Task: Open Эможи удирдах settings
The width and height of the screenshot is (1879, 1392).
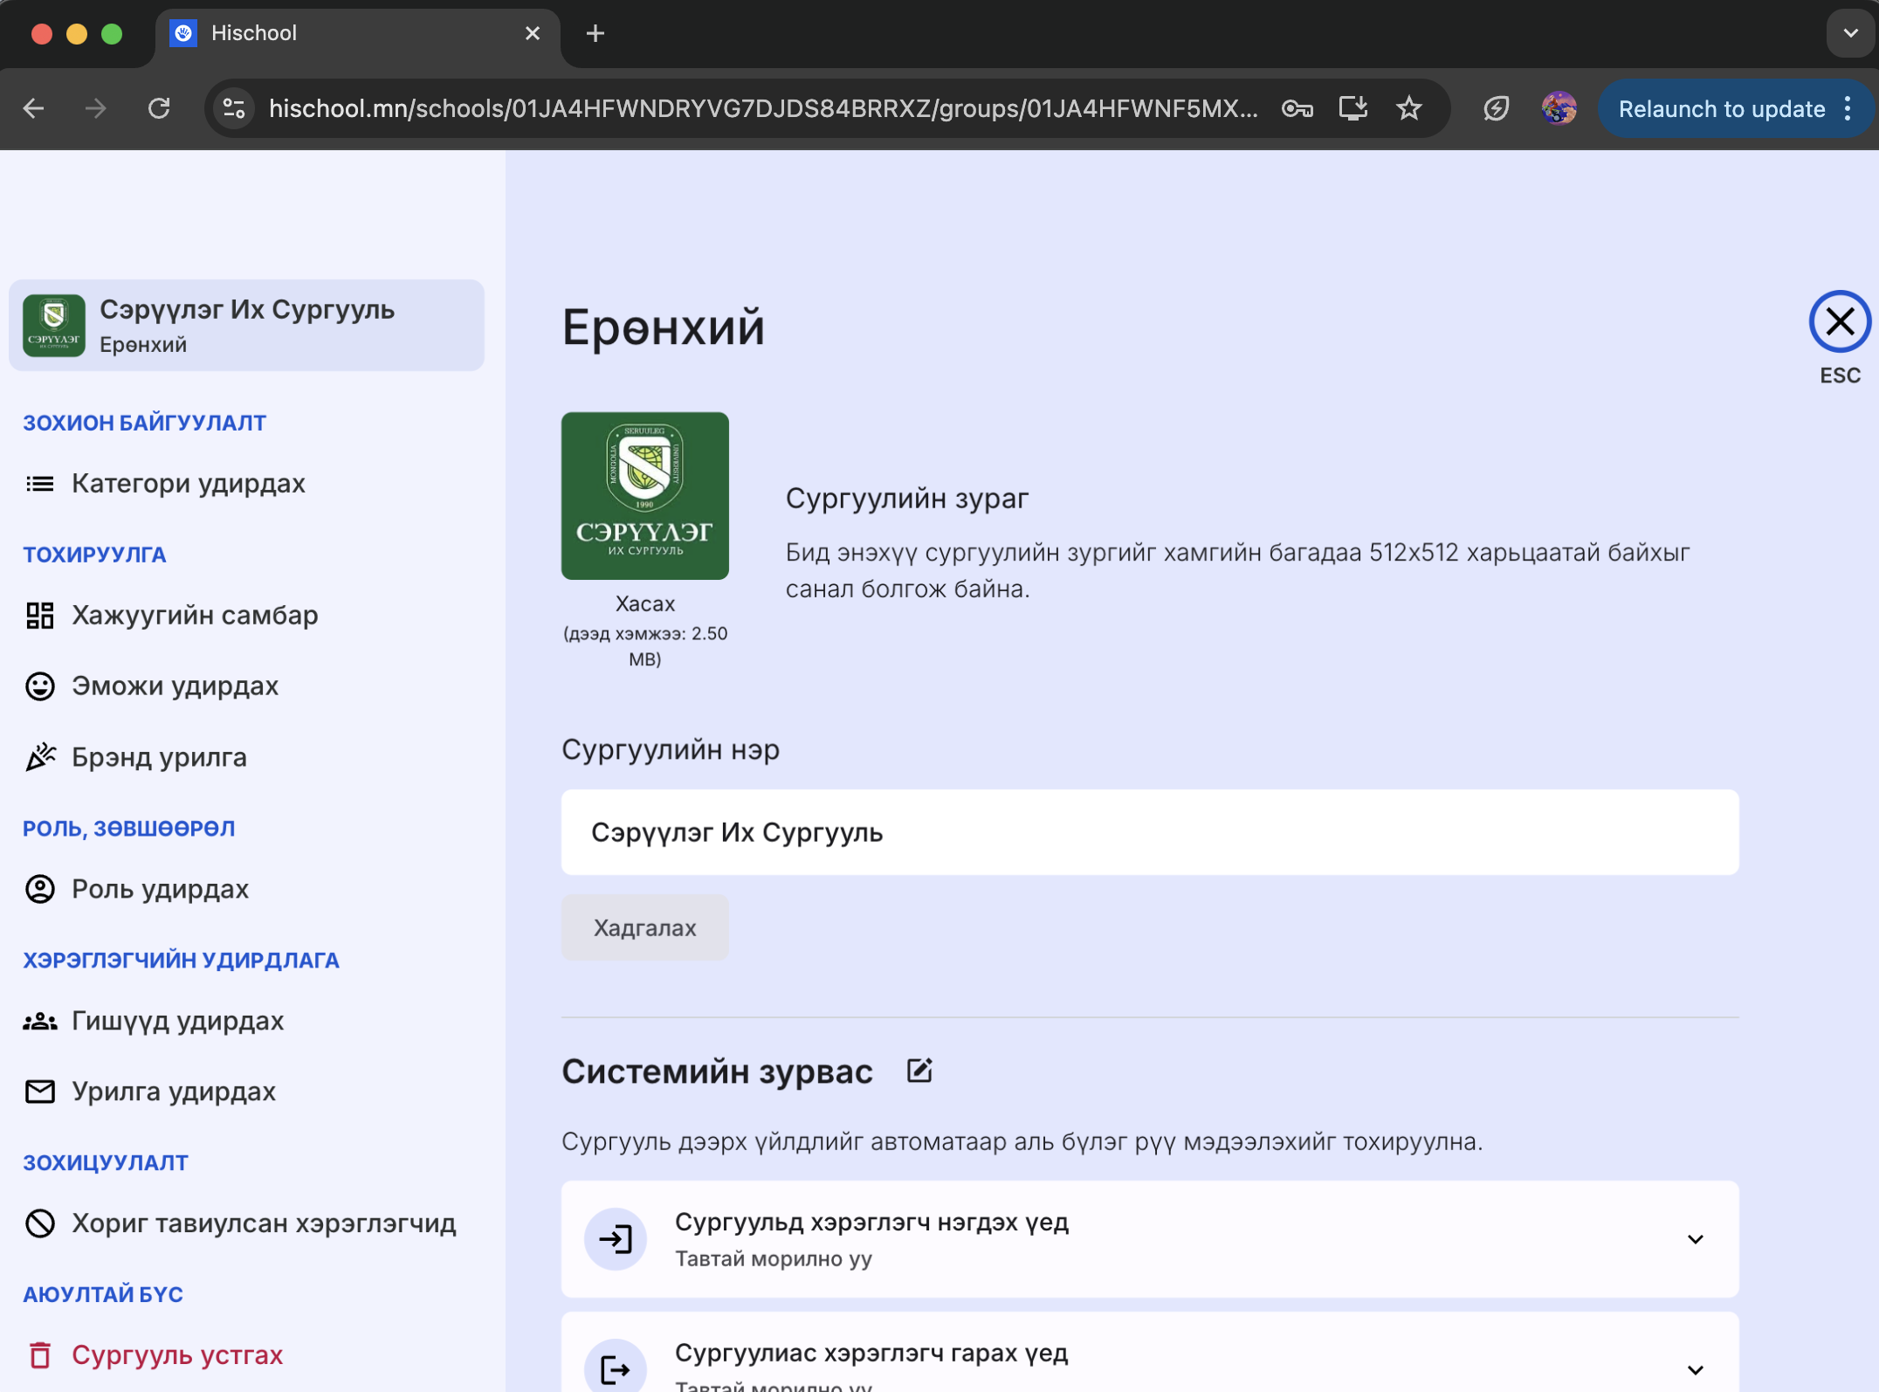Action: (x=175, y=686)
